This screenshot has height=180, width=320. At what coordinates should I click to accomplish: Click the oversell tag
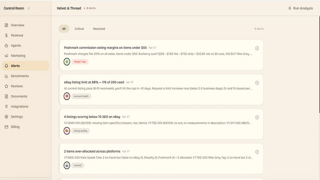click(78, 165)
